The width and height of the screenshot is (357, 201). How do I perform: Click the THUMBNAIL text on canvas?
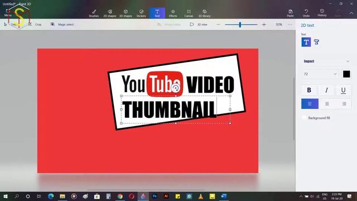pos(168,109)
